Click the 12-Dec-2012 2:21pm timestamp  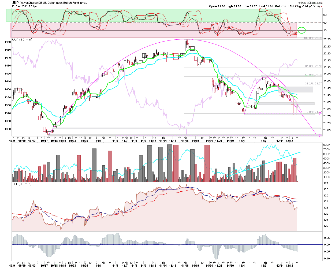(x=24, y=6)
